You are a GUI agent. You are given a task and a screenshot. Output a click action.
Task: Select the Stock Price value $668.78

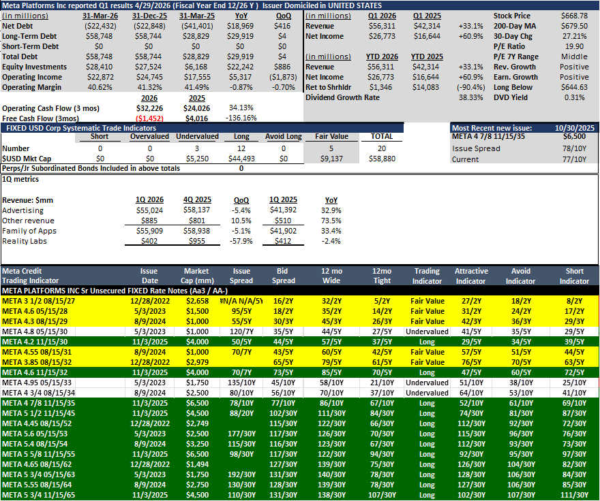point(574,16)
